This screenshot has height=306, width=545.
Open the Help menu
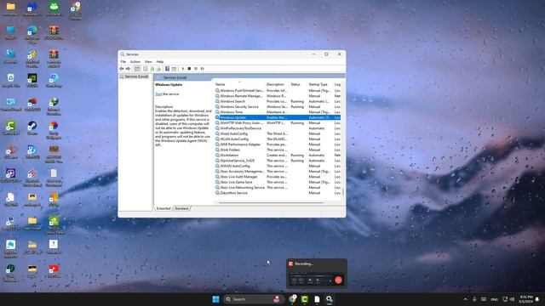pyautogui.click(x=160, y=62)
